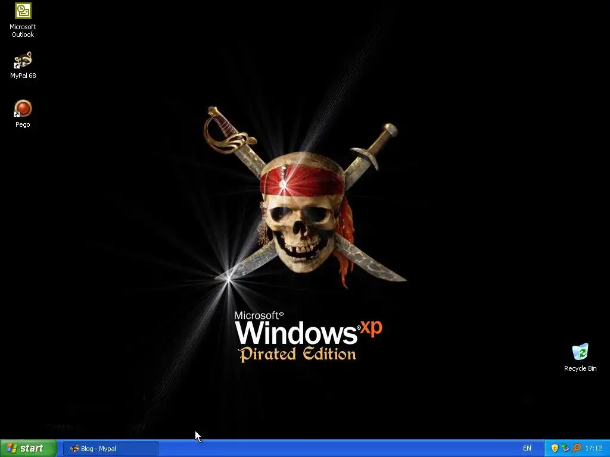Open the yellow Security Center shield icon
This screenshot has height=457, width=610.
(555, 448)
